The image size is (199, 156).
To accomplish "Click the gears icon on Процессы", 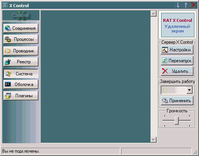I will click(8, 39).
